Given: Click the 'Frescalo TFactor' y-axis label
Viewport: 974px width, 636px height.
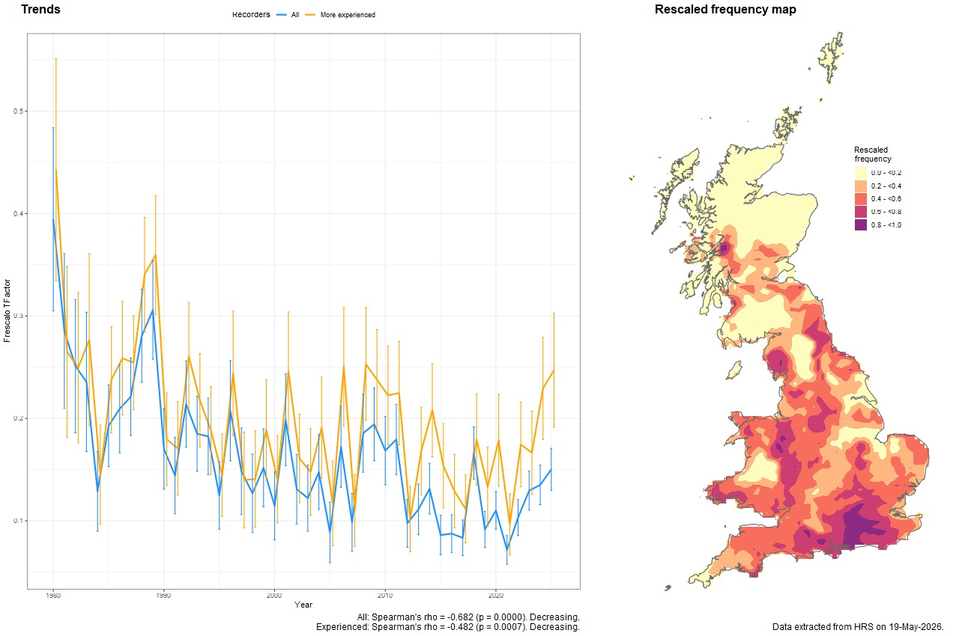Looking at the screenshot, I should (7, 311).
